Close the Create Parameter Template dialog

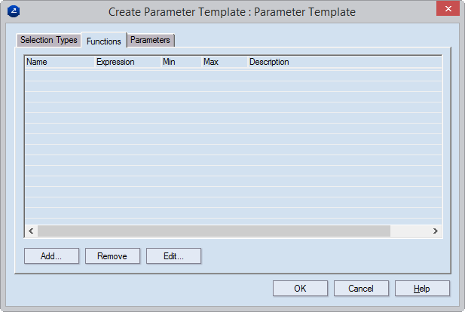coord(448,11)
